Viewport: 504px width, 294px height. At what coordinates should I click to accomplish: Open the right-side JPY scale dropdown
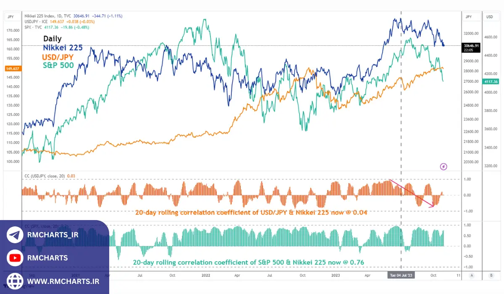tap(469, 17)
